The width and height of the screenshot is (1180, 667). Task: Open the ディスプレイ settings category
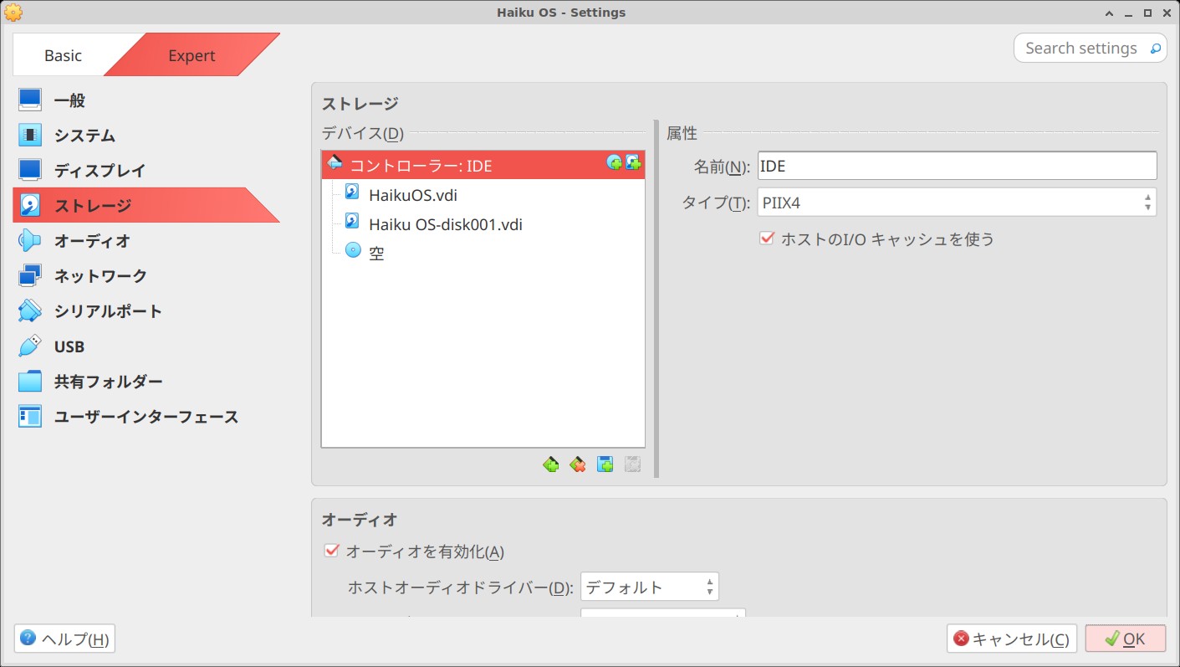pos(146,171)
